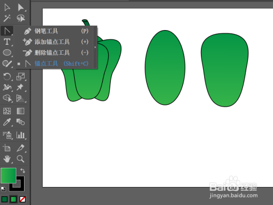Click the green pepper body shape

(x=88, y=82)
